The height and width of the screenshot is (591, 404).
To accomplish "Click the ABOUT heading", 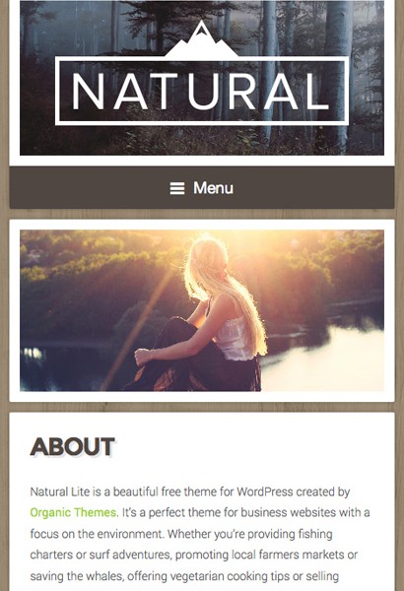I will pos(73,447).
